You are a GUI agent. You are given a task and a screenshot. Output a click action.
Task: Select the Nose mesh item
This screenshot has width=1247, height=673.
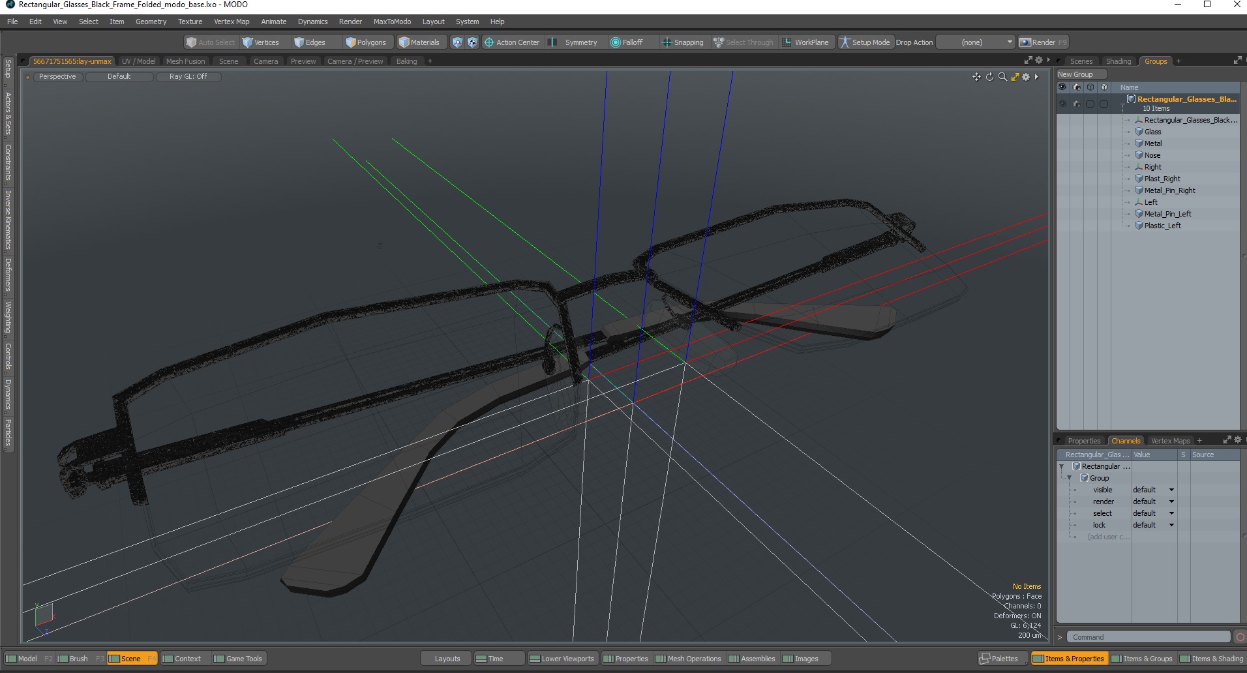coord(1152,155)
